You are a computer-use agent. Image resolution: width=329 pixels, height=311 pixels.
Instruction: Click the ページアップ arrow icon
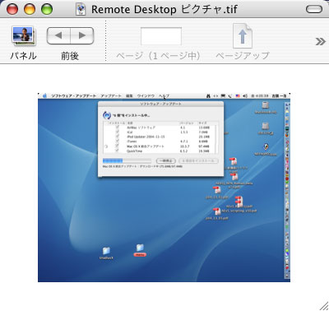[243, 36]
